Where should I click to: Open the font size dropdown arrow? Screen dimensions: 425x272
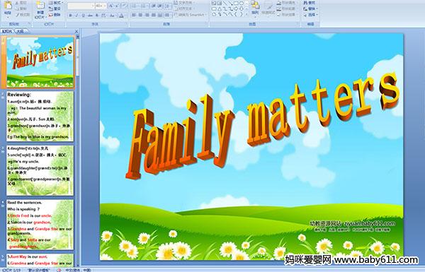click(x=105, y=6)
